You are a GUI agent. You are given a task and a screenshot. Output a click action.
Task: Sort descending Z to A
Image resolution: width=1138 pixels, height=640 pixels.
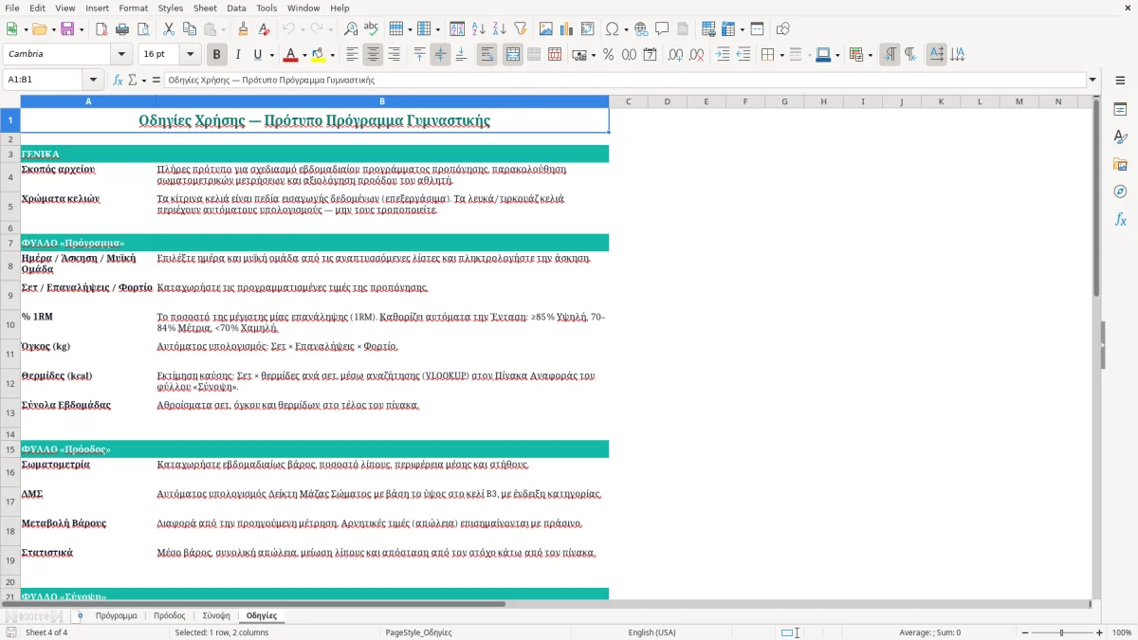click(x=499, y=29)
